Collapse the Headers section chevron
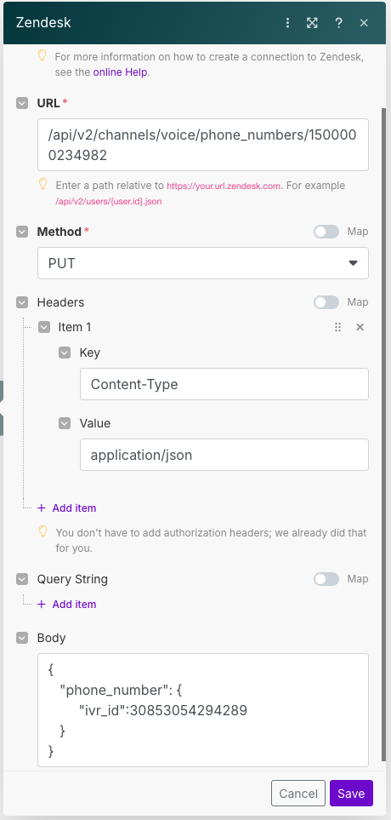 (22, 302)
